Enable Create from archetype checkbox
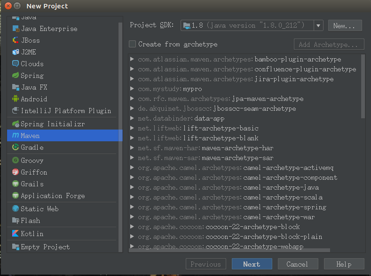Screen dimensions: 371x276 (132, 44)
